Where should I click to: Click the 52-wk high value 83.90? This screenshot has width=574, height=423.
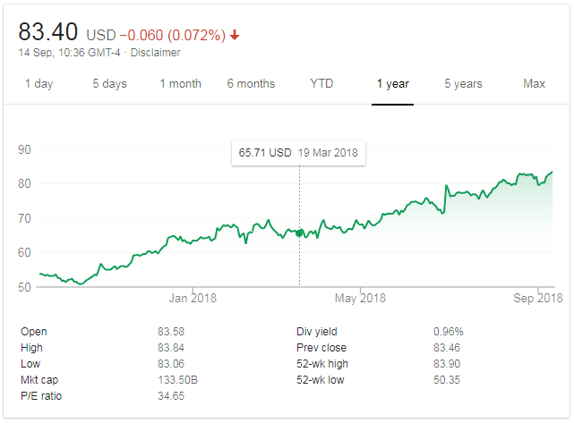point(447,364)
